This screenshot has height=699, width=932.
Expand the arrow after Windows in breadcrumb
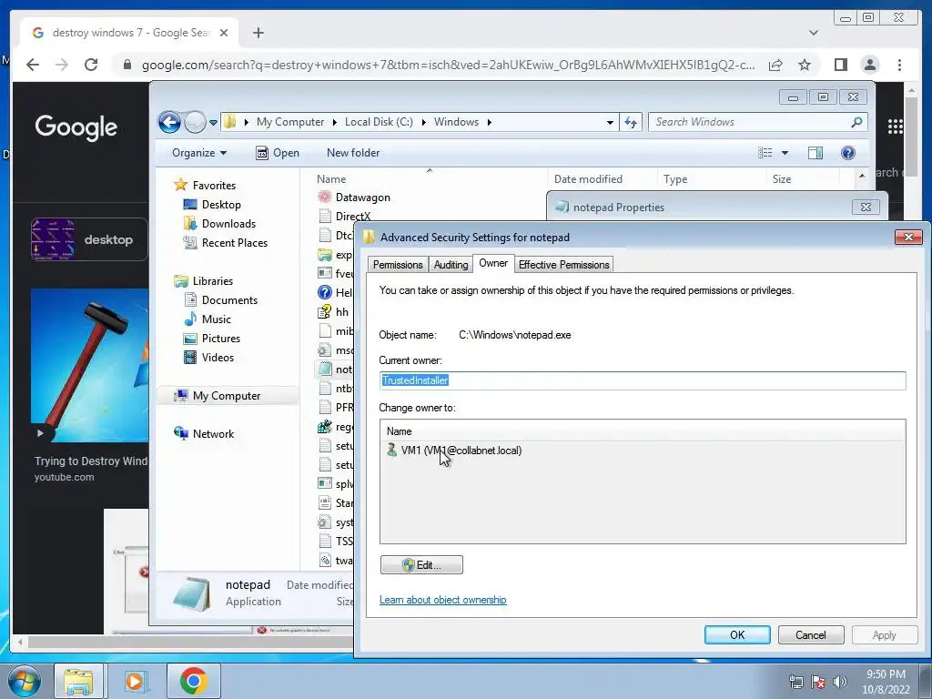point(489,122)
